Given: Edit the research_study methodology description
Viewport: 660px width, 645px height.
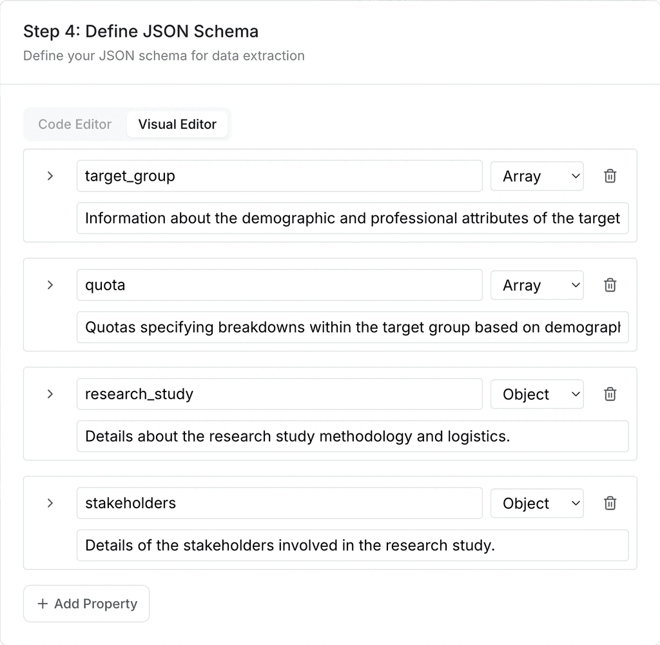Looking at the screenshot, I should pyautogui.click(x=353, y=436).
